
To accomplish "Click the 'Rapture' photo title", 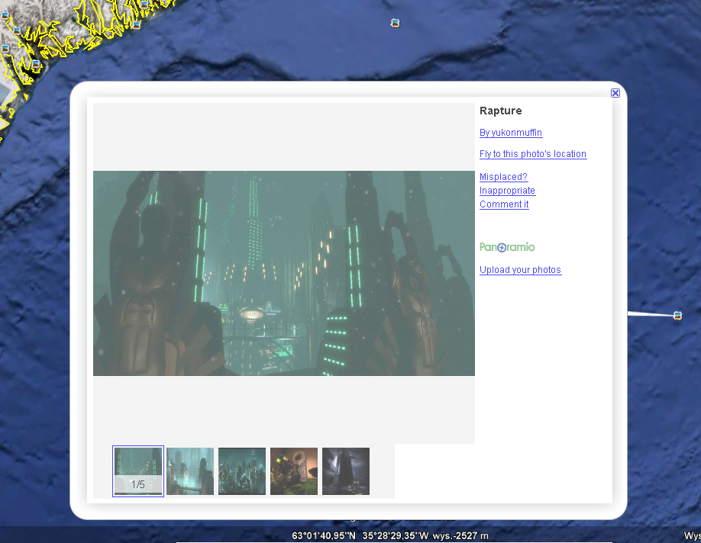I will click(x=501, y=111).
